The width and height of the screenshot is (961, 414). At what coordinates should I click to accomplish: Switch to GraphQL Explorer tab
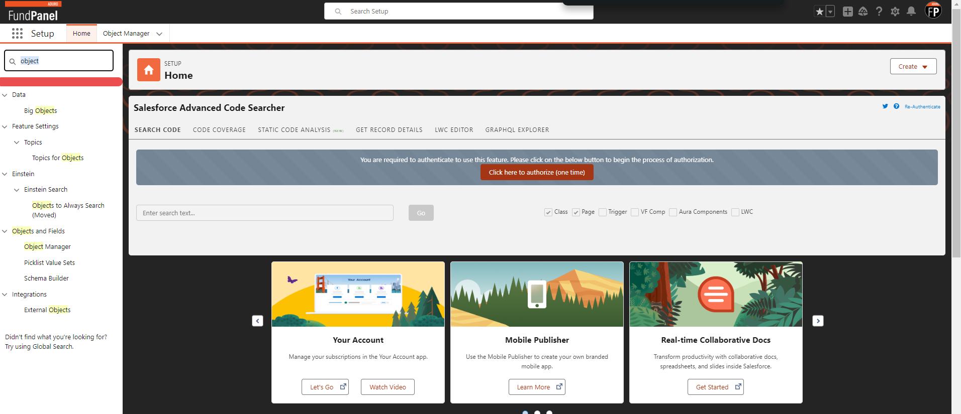[x=517, y=129]
